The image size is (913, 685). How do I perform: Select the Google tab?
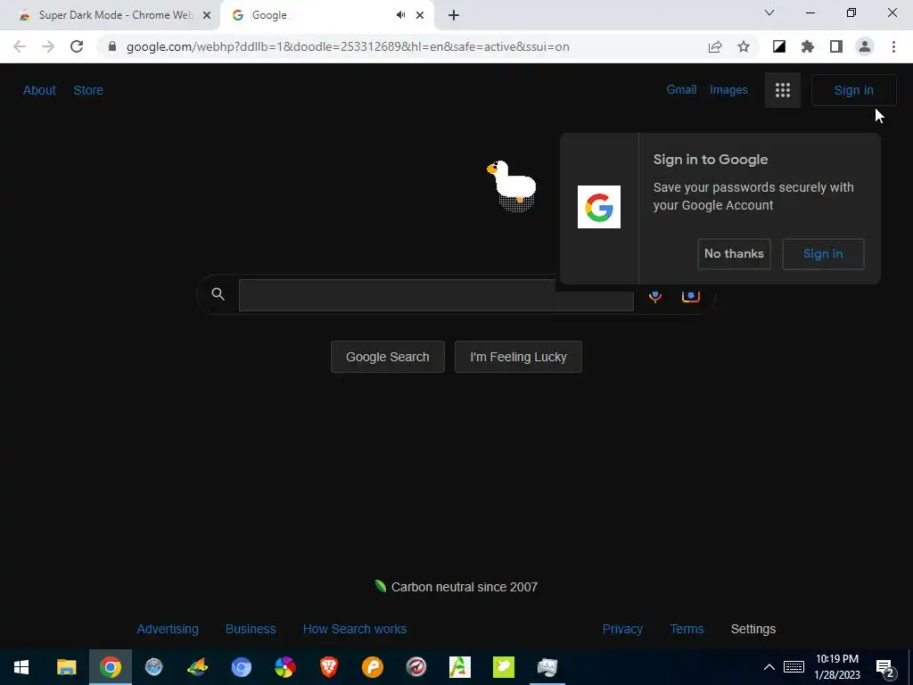pos(327,15)
